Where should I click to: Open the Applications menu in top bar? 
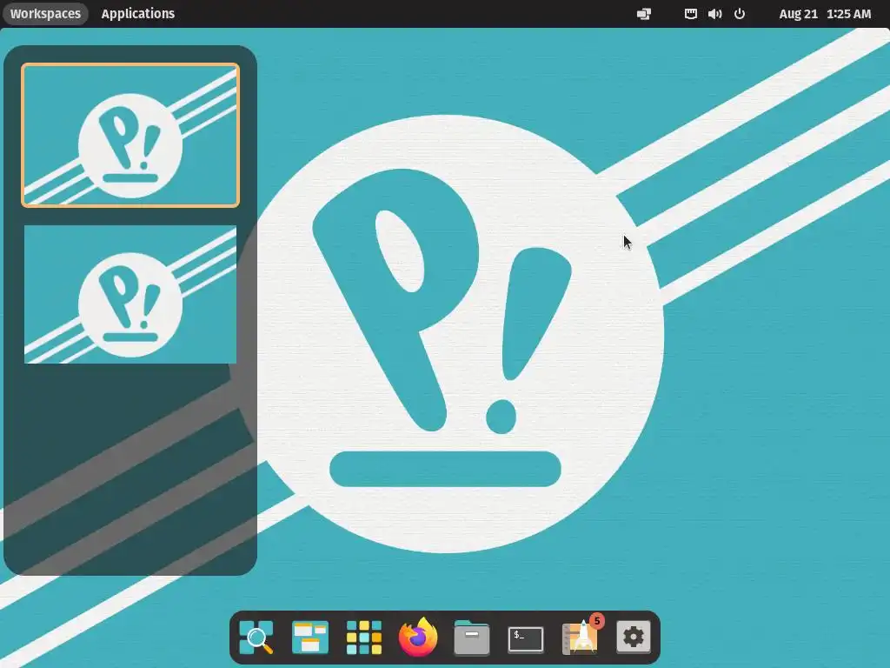[138, 14]
